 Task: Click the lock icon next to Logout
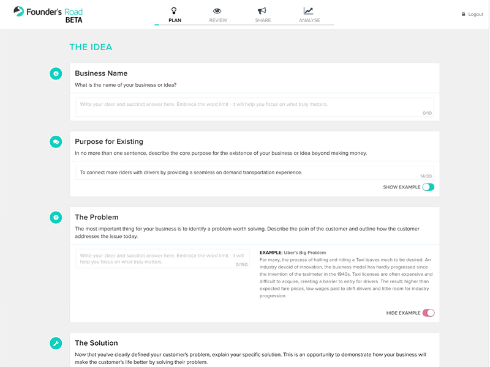pyautogui.click(x=464, y=13)
